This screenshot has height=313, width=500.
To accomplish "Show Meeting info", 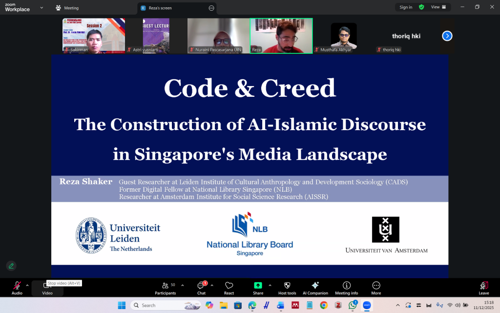I will coord(346,288).
